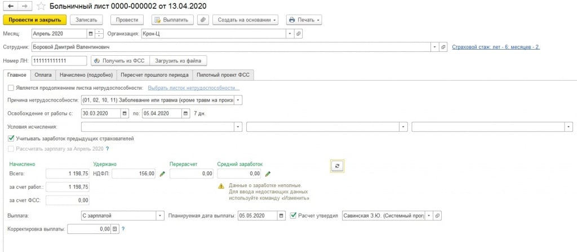
Task: Expand the Сотрудник dropdown
Action: (x=436, y=47)
